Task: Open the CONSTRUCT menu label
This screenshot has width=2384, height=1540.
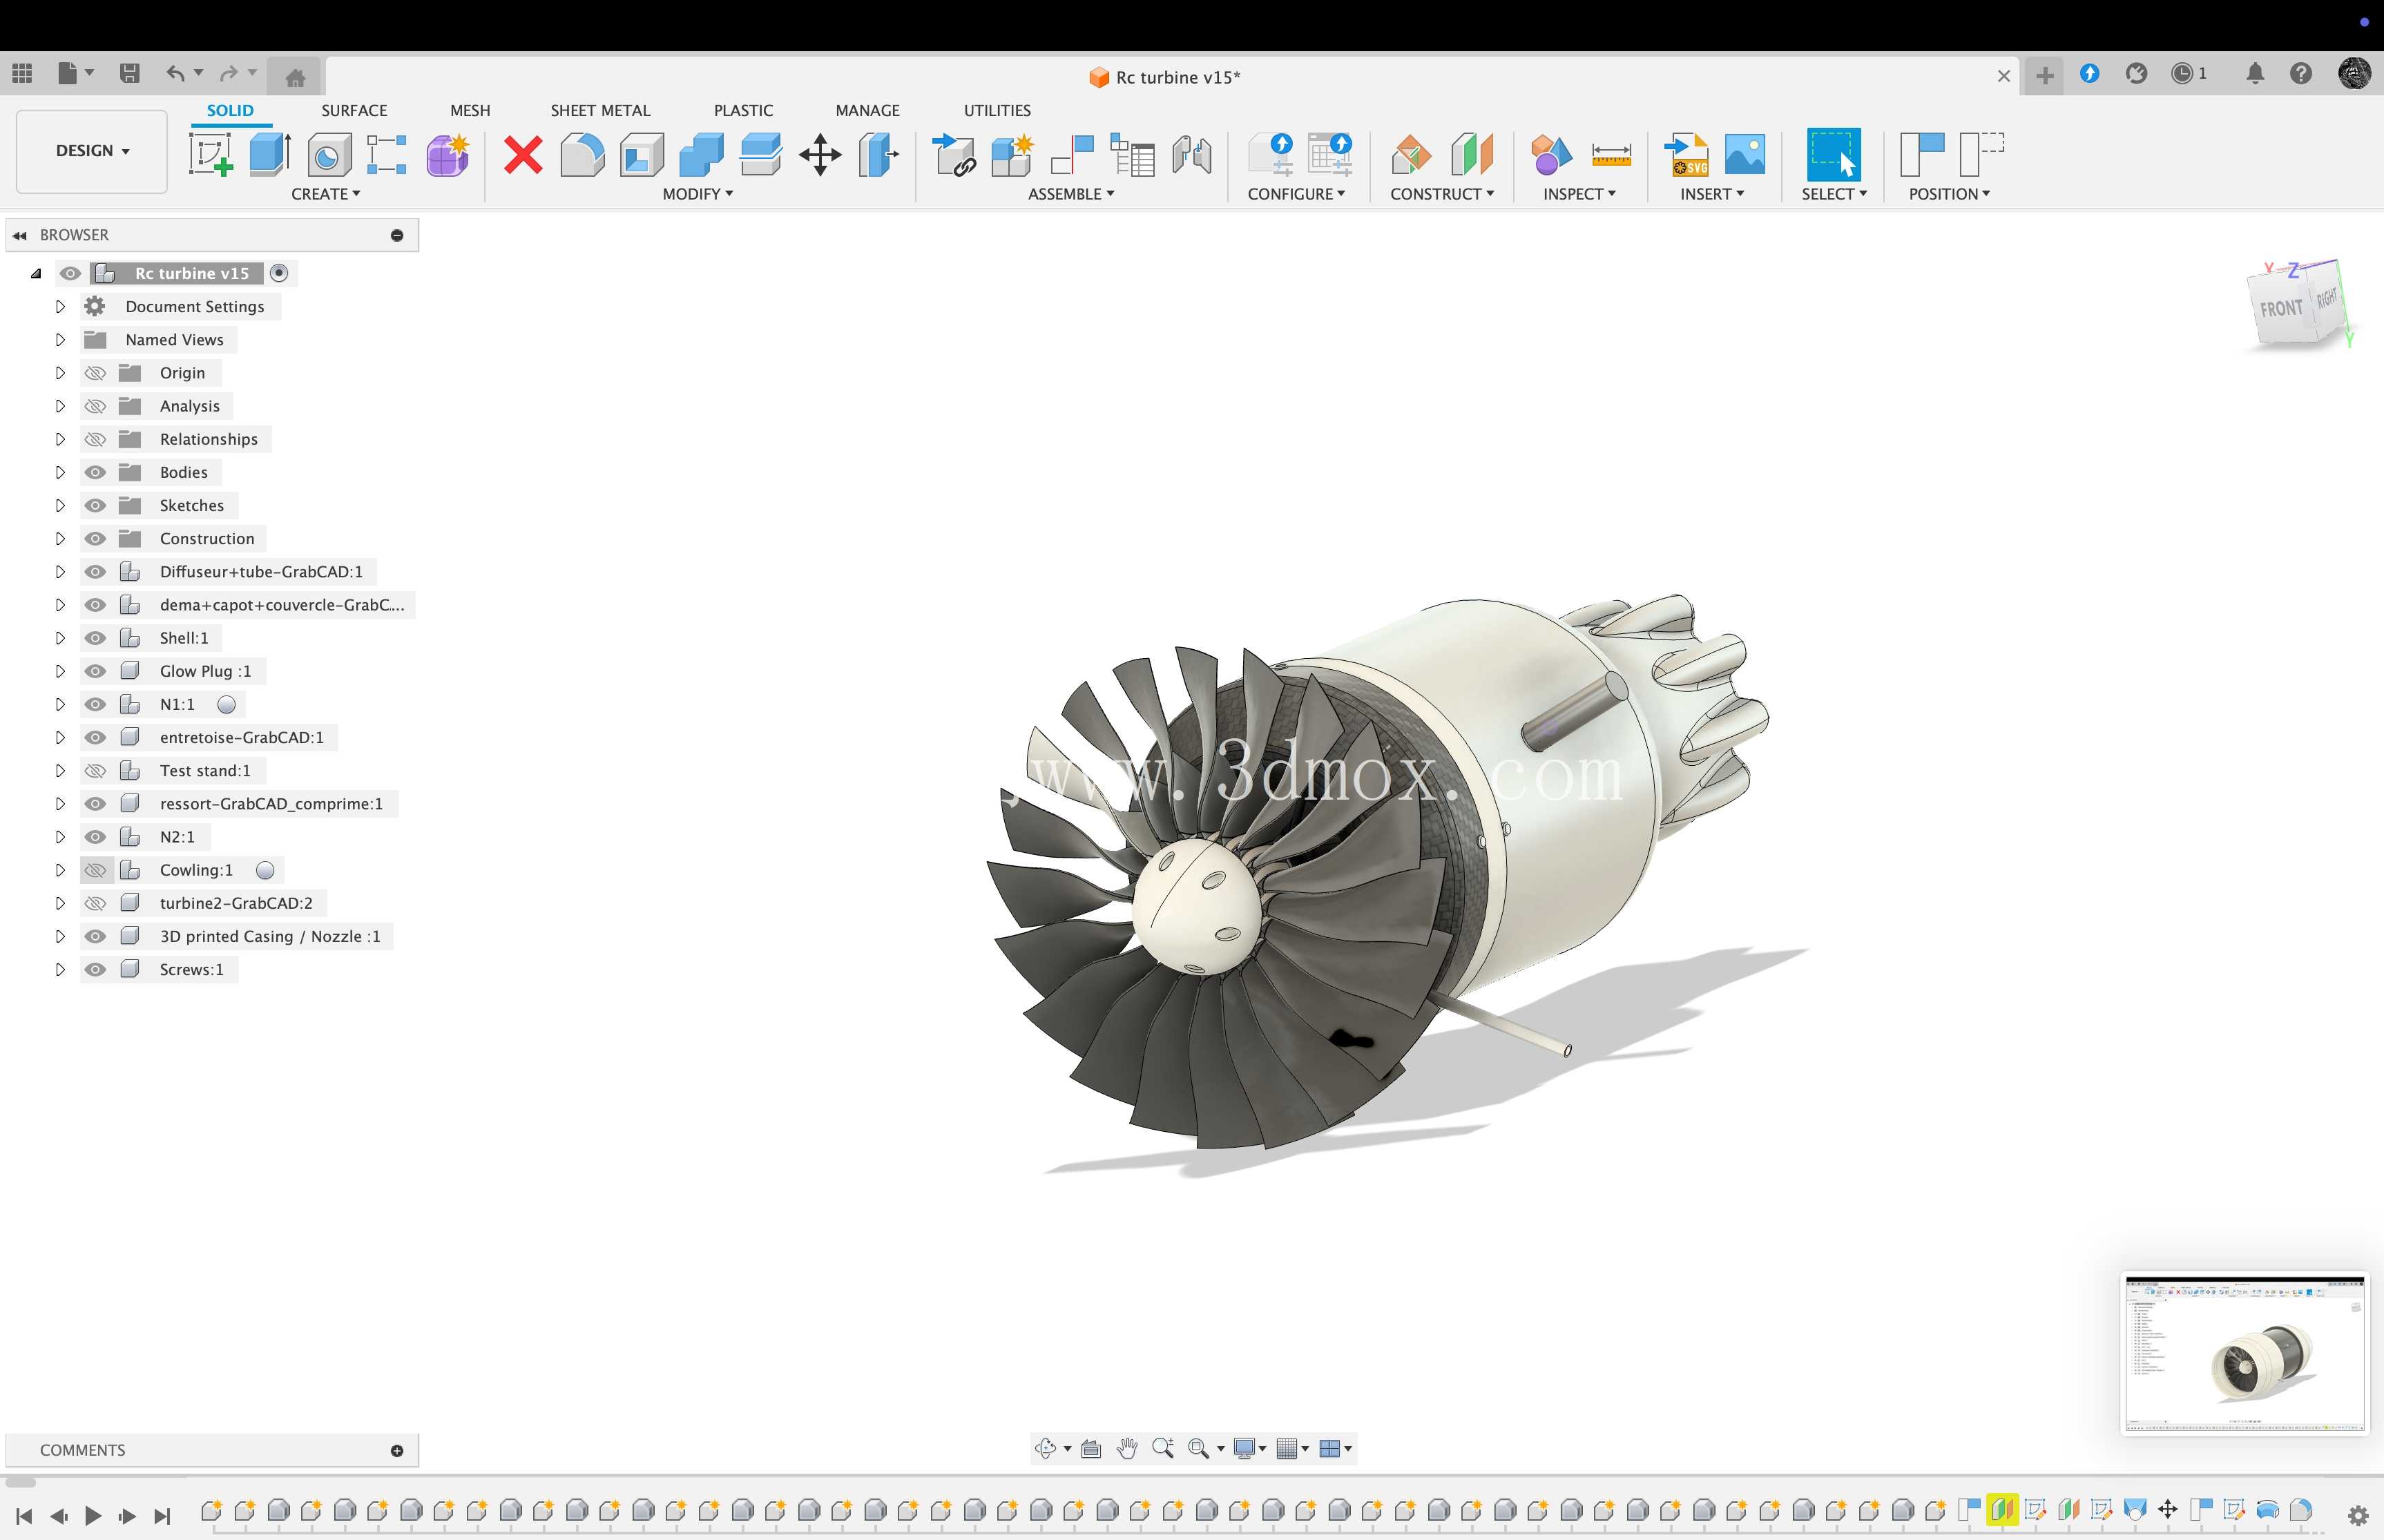Action: (x=1442, y=194)
